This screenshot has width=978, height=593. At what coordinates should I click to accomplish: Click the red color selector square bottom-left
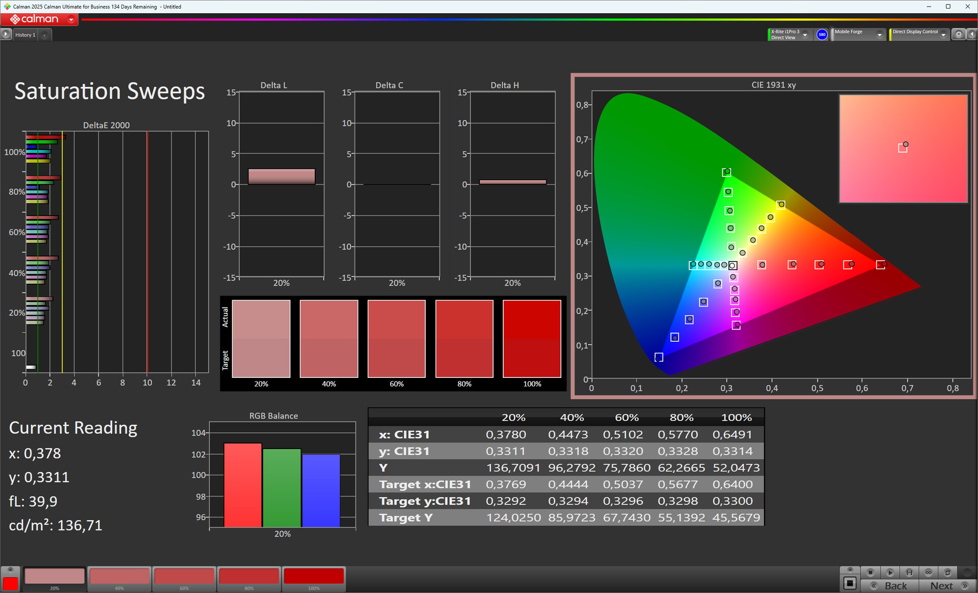pyautogui.click(x=10, y=583)
